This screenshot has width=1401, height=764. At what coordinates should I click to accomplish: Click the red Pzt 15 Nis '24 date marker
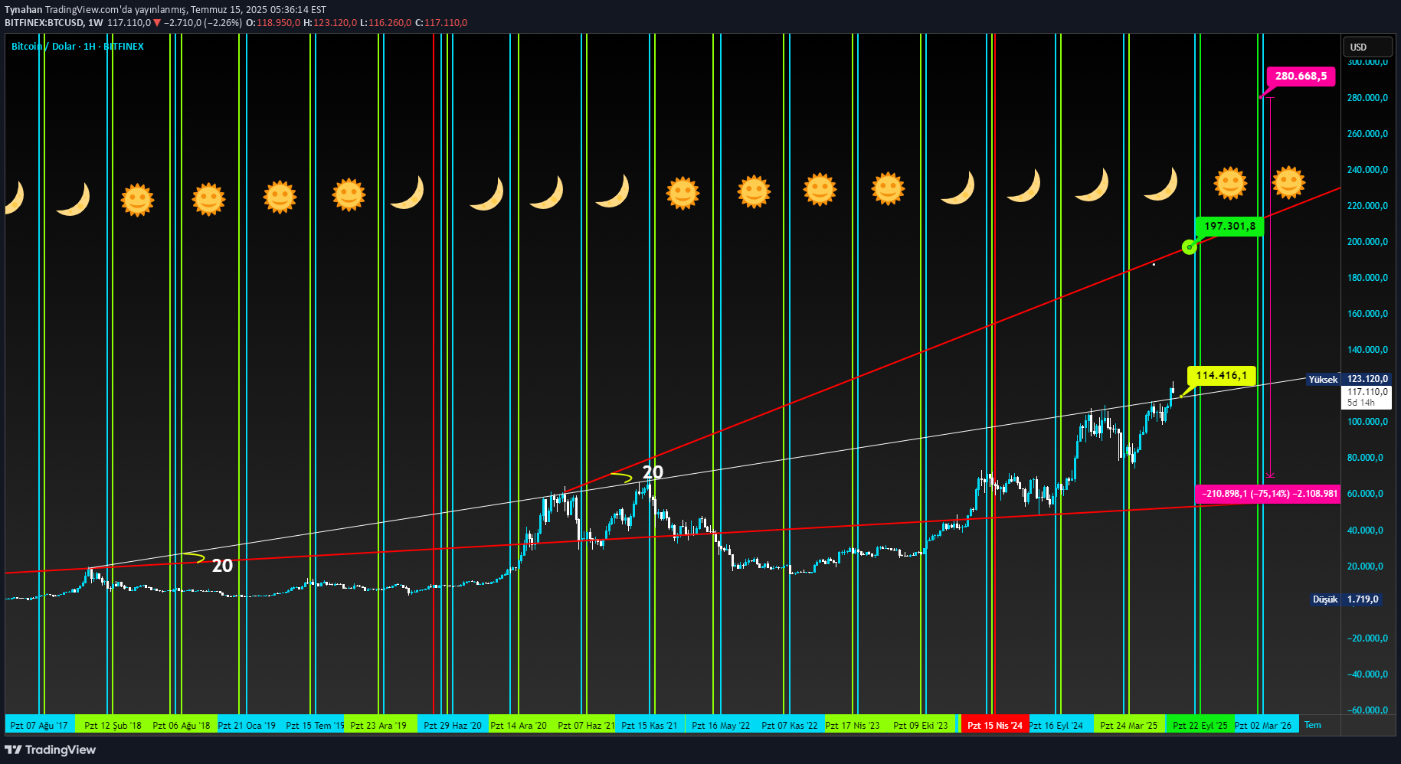(994, 725)
